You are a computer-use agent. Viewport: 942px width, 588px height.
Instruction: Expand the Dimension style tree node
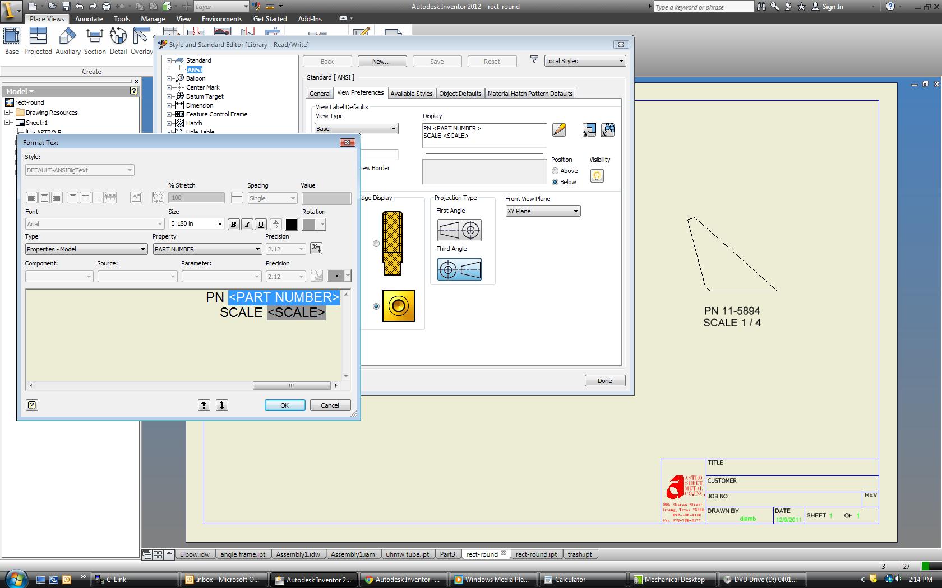169,105
